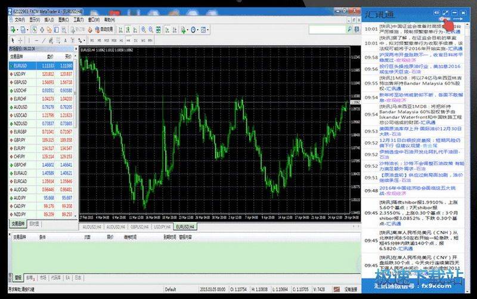Select the Fibonacci retracement tool
The image size is (477, 299).
pyautogui.click(x=58, y=41)
